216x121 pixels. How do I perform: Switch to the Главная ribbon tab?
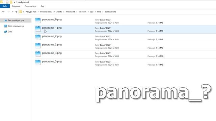[x=16, y=6]
